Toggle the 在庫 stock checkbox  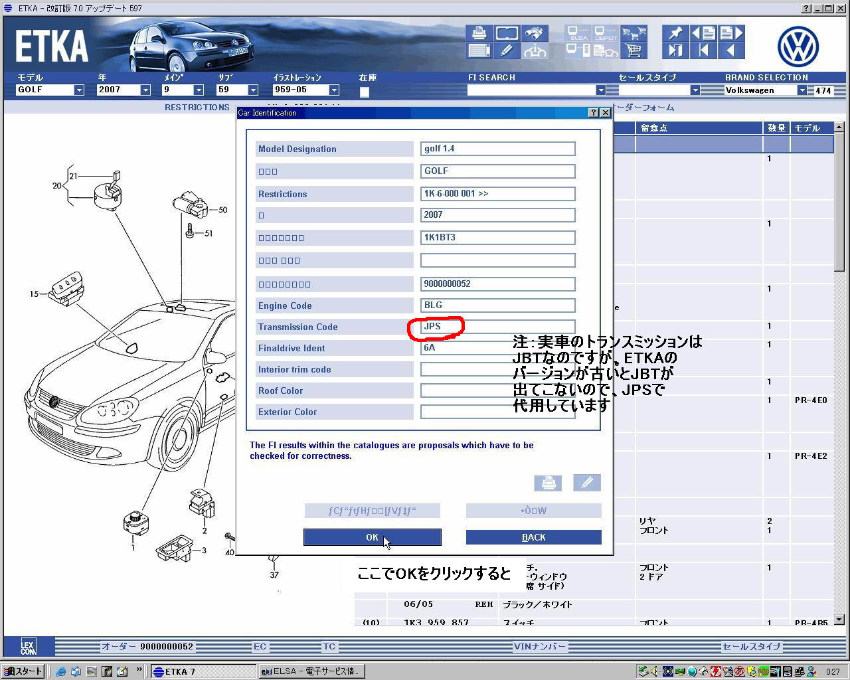(364, 92)
